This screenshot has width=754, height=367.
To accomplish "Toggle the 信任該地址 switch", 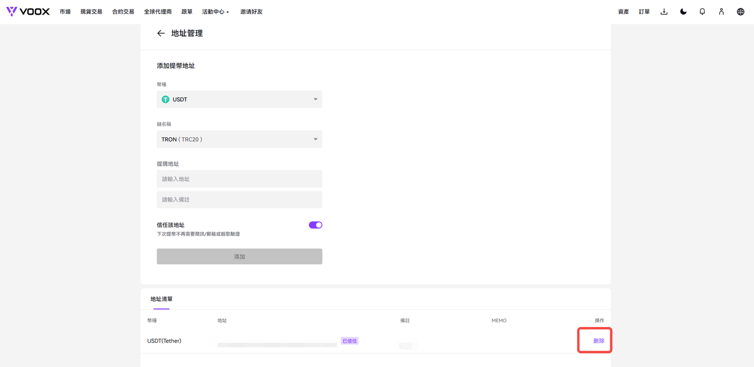I will (x=316, y=225).
